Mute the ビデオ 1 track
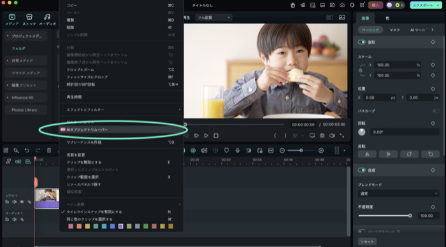The image size is (446, 247). pyautogui.click(x=15, y=202)
